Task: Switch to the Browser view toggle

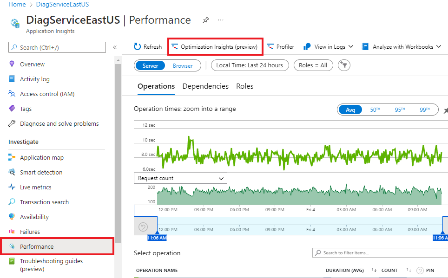Action: (x=183, y=65)
